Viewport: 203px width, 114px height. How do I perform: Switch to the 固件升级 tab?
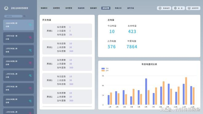click(x=130, y=8)
